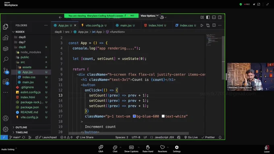Click Go Live in the status bar
Image resolution: width=274 pixels, height=154 pixels.
coord(191,137)
